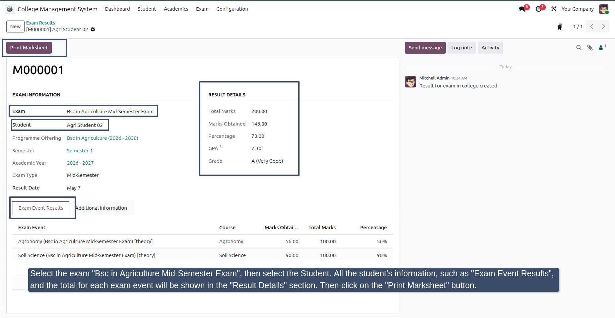
Task: Open the debug tools wrench icon
Action: tap(554, 9)
